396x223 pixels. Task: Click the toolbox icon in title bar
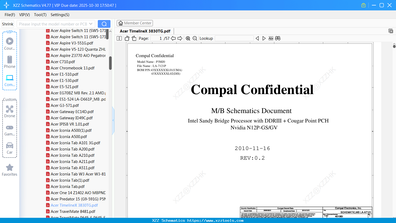pos(363,5)
